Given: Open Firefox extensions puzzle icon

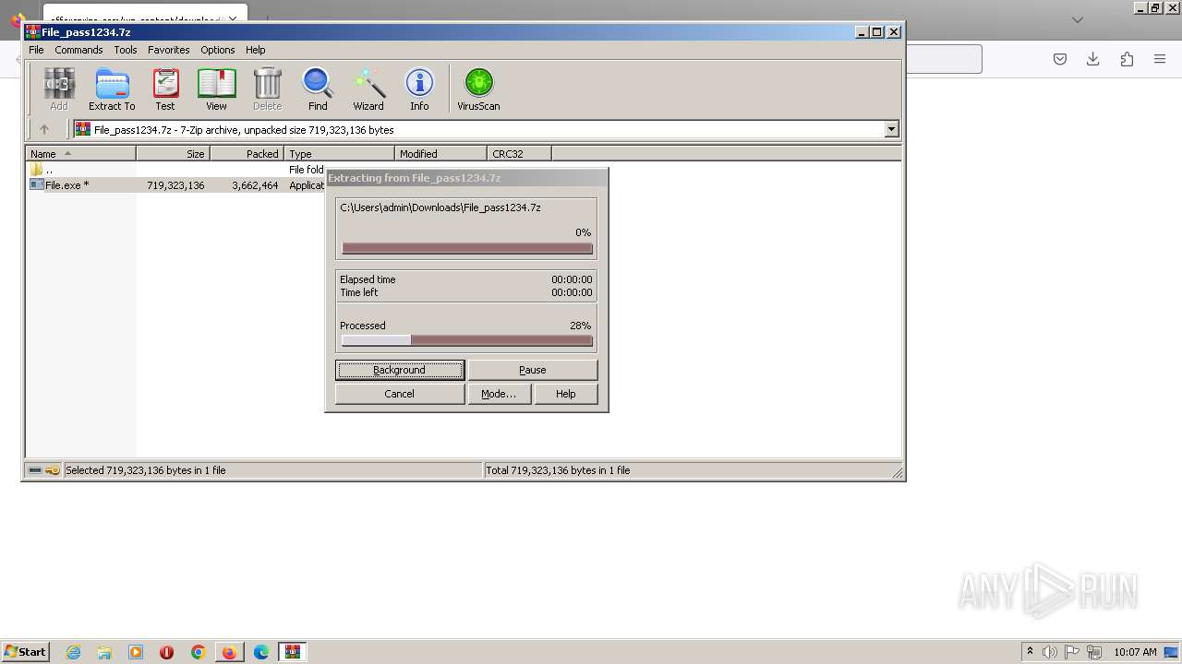Looking at the screenshot, I should (1127, 59).
